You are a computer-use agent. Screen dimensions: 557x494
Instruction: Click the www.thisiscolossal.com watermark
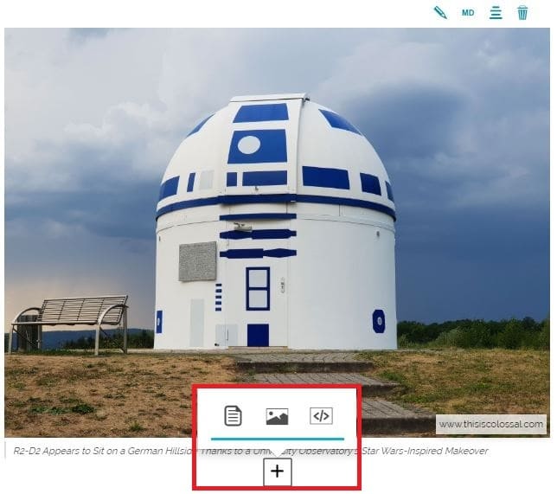point(490,424)
